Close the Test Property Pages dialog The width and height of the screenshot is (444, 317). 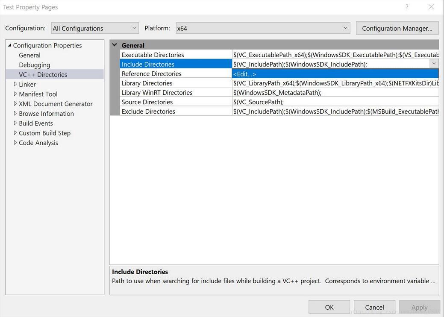tap(431, 7)
